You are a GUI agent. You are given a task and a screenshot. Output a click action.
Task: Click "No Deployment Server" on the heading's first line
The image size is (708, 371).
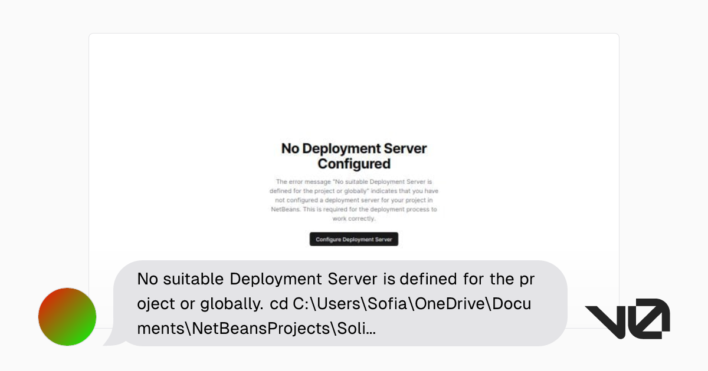point(354,148)
